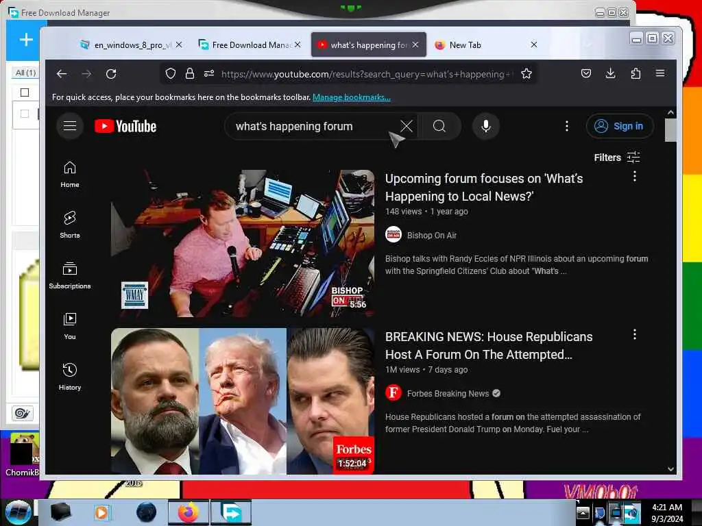
Task: Reload the YouTube page
Action: coord(111,74)
